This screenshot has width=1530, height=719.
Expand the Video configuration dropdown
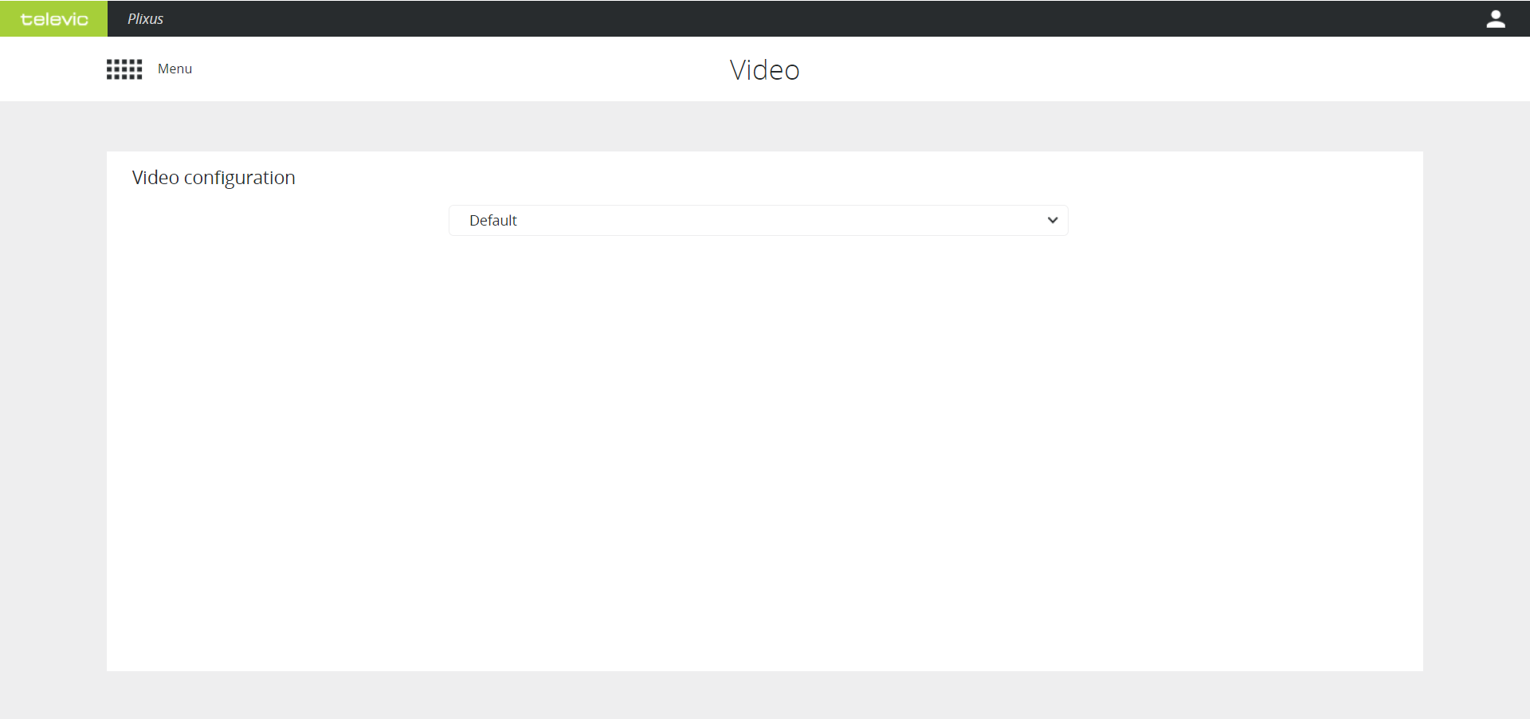[x=757, y=221]
